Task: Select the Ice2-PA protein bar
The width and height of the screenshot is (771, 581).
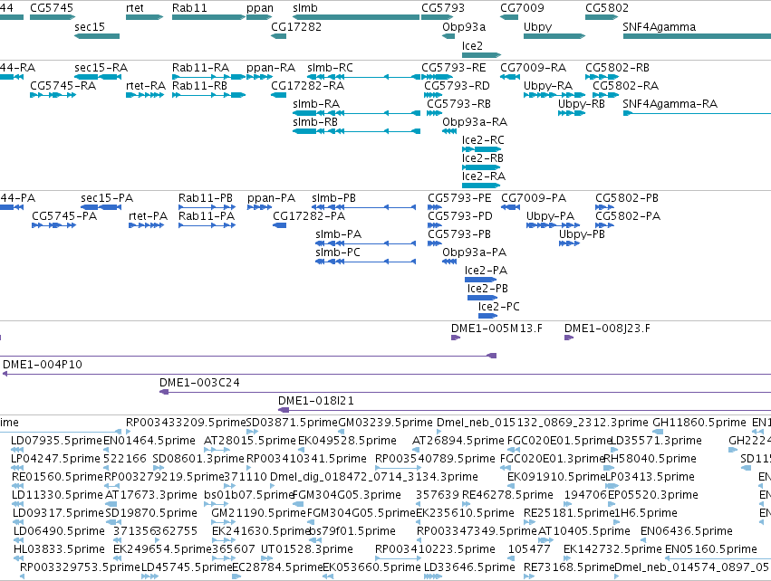Action: tap(481, 280)
